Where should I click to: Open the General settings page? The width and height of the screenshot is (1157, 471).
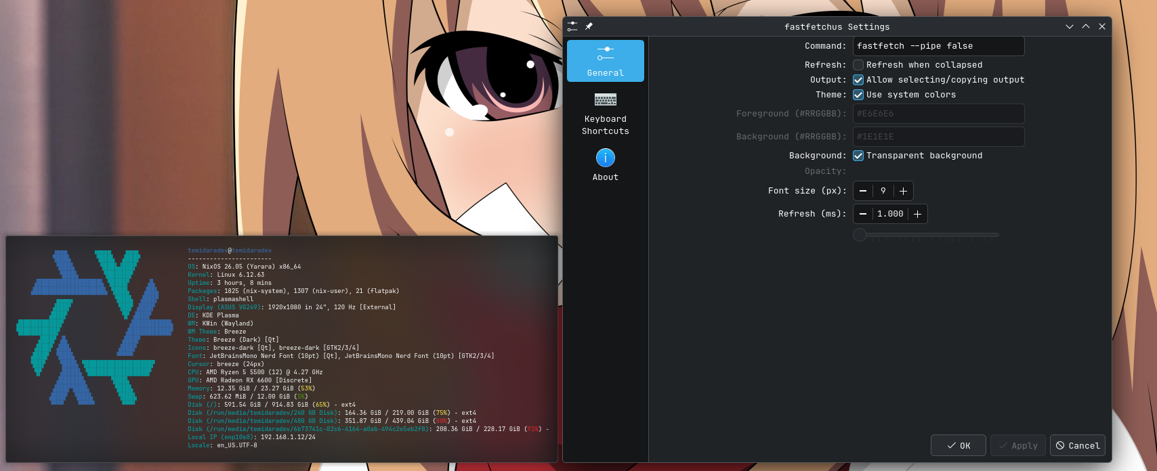[x=605, y=61]
